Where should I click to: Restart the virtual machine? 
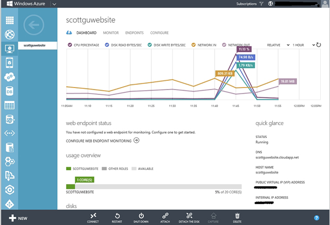click(117, 218)
